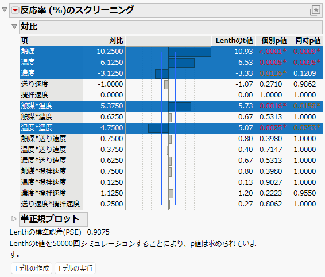Click the Lenth t-value 6.53
The height and width of the screenshot is (277, 325).
[x=245, y=63]
